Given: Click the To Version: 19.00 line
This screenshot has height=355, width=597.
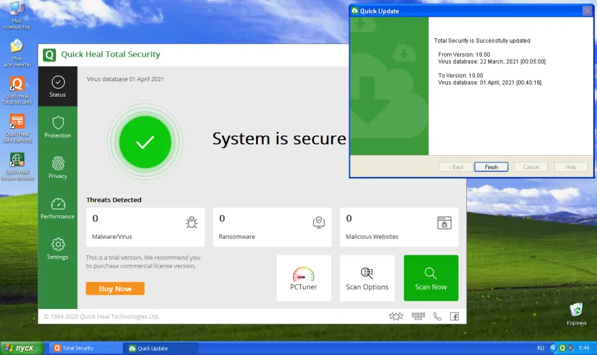Looking at the screenshot, I should (461, 76).
